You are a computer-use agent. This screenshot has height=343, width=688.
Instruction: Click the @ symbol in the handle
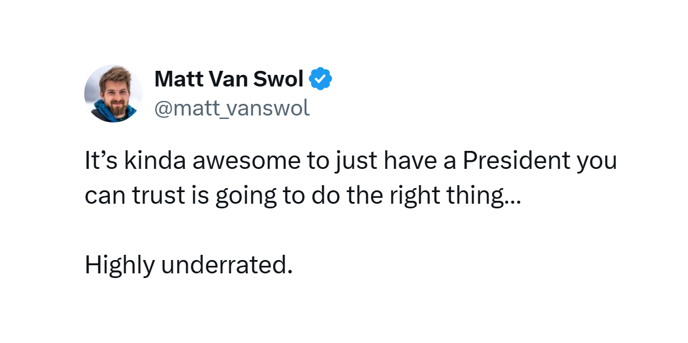(163, 108)
